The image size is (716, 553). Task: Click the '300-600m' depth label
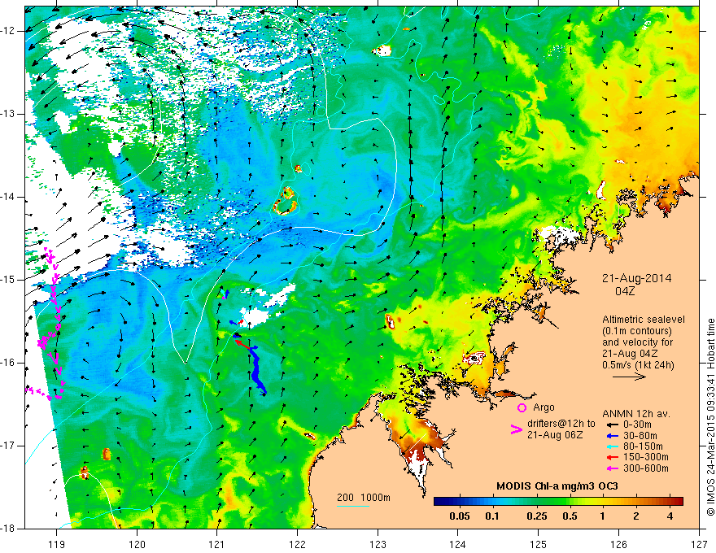(x=646, y=468)
